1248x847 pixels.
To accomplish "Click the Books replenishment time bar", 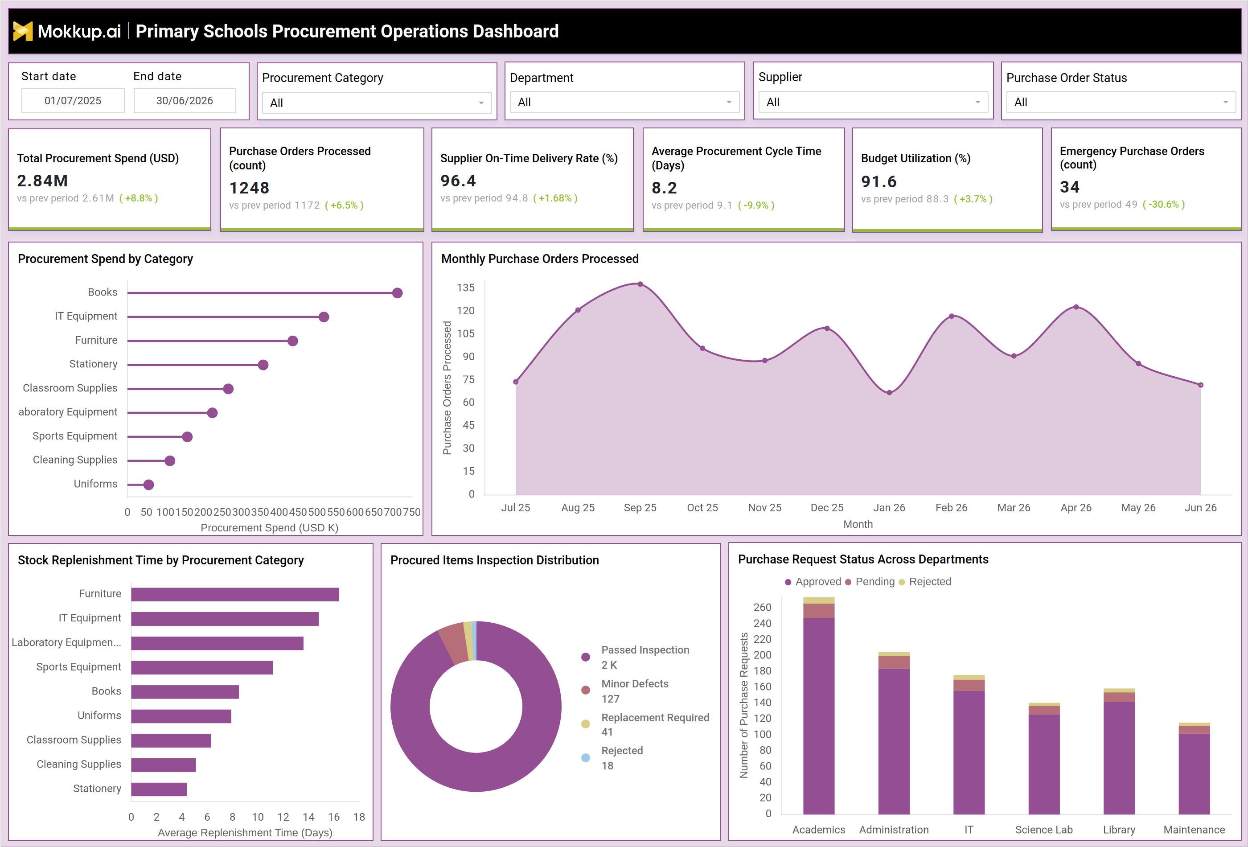I will [185, 692].
